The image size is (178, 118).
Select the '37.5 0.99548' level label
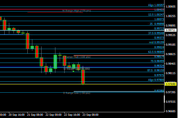(x=156, y=33)
